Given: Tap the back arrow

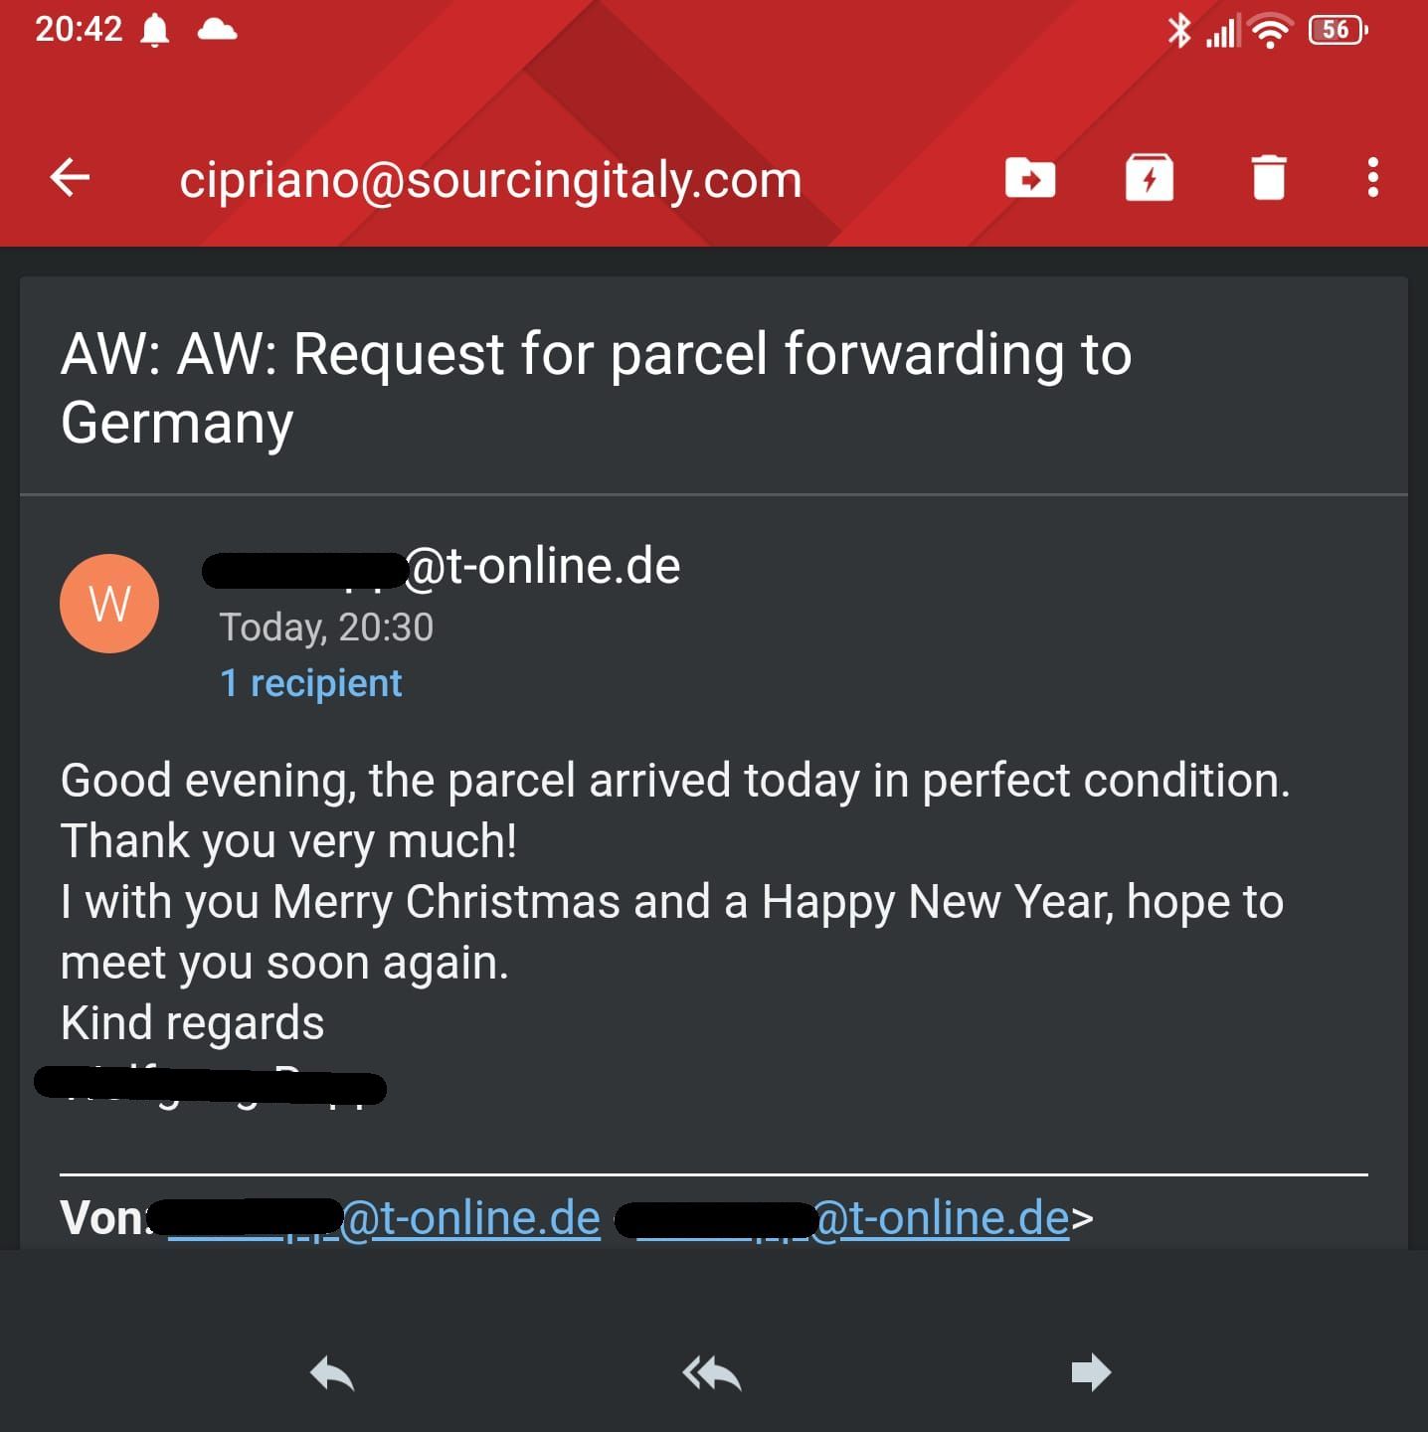Looking at the screenshot, I should point(70,179).
